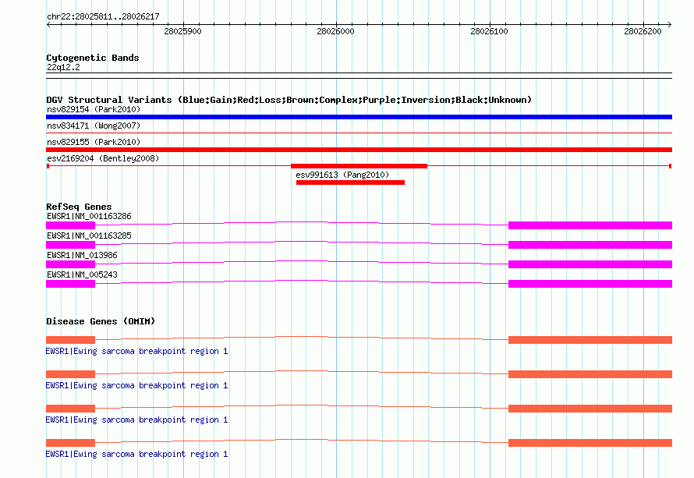The height and width of the screenshot is (478, 694).
Task: Open the third Ewing sarcoma breakpoint region link
Action: [x=136, y=420]
